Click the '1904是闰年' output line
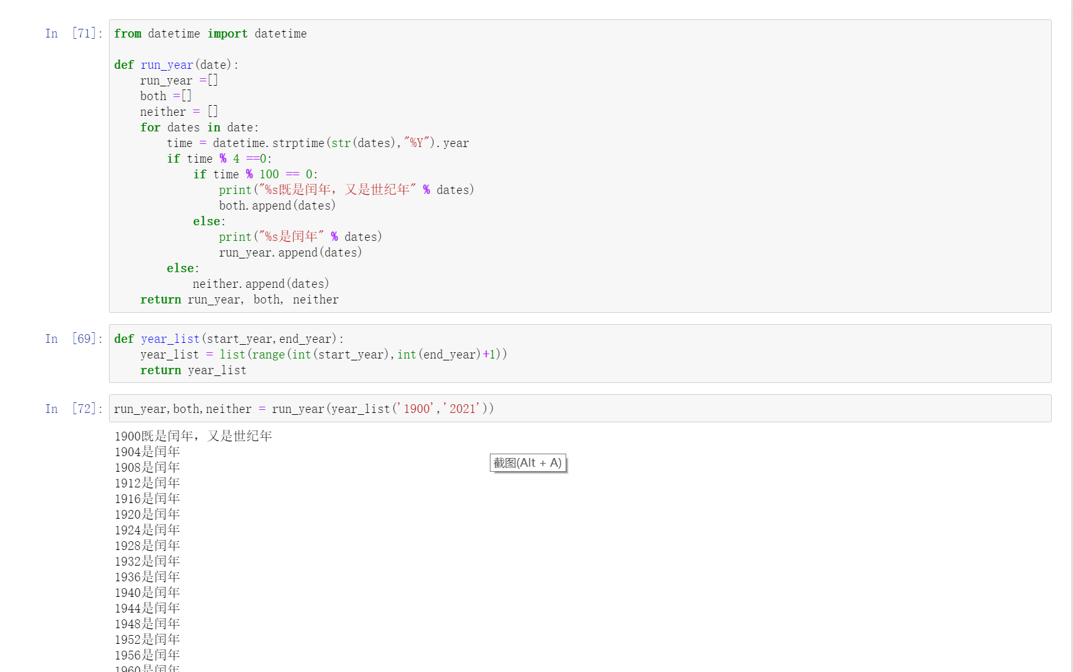The image size is (1073, 672). point(147,452)
